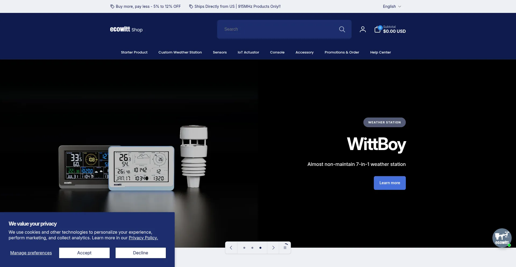Click the Subtotal $0.00 USD text

[394, 29]
